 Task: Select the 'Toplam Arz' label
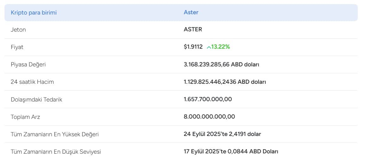(x=25, y=117)
